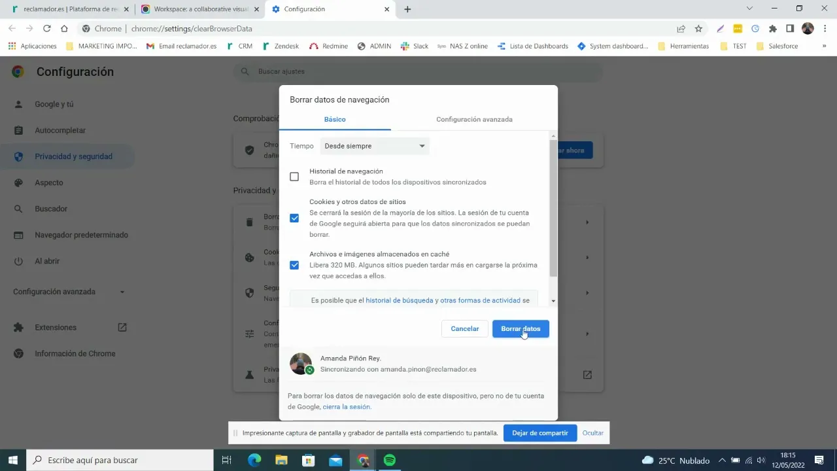
Task: Open the 'otras formas de actividad' link
Action: point(480,300)
